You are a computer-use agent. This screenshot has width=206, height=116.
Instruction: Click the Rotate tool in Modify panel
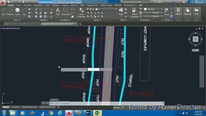point(41,9)
